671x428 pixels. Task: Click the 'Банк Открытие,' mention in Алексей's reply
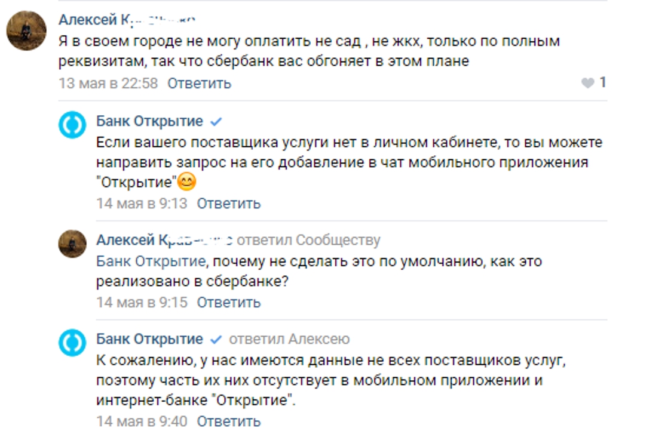coord(151,261)
